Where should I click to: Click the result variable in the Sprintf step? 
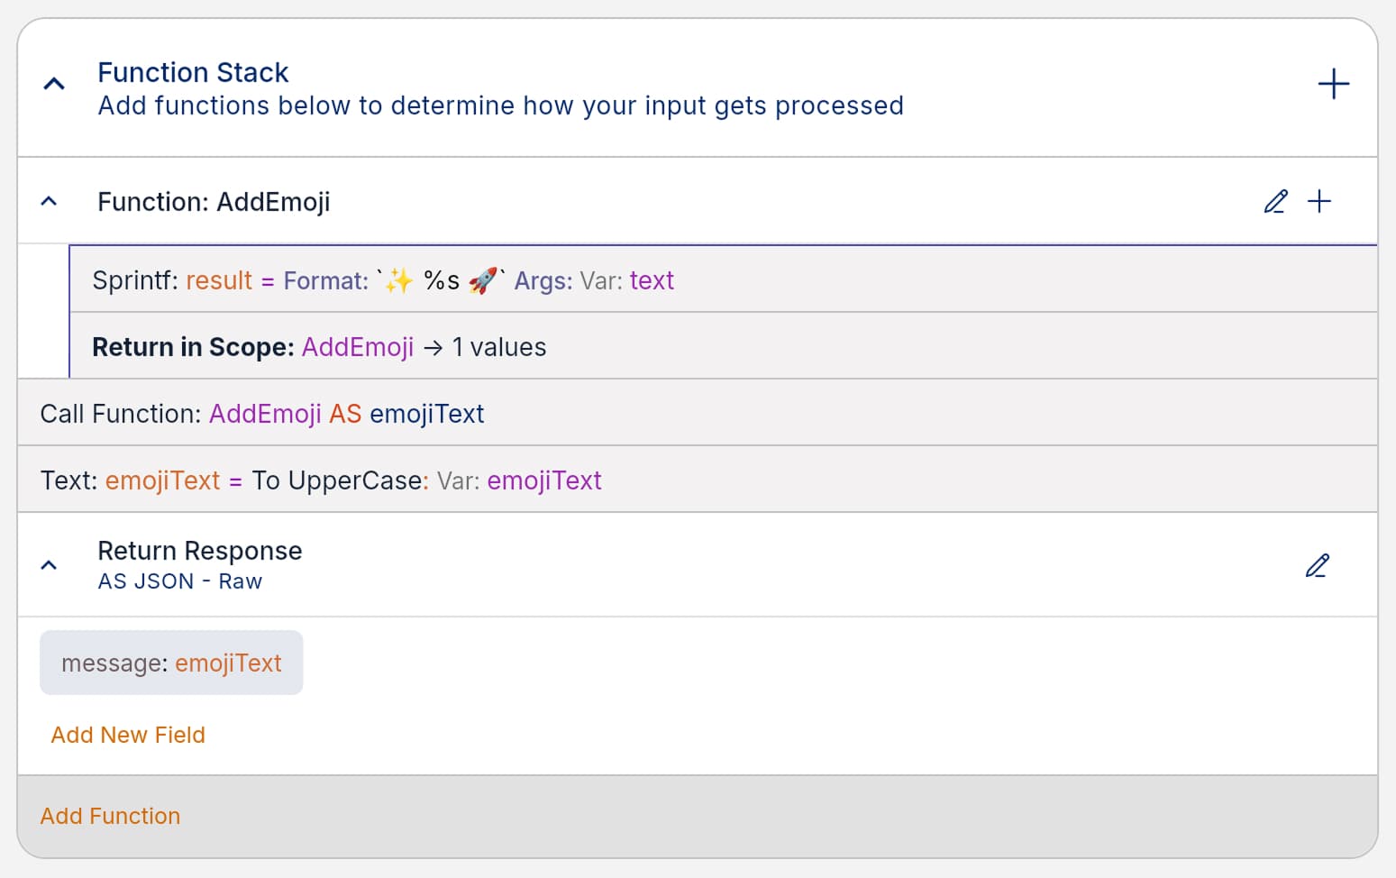(218, 280)
